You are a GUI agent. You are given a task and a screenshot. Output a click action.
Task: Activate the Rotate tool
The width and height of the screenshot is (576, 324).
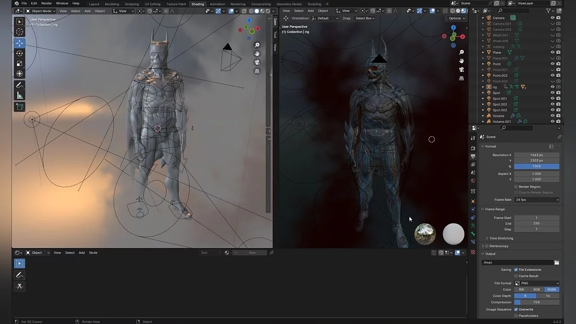[19, 53]
